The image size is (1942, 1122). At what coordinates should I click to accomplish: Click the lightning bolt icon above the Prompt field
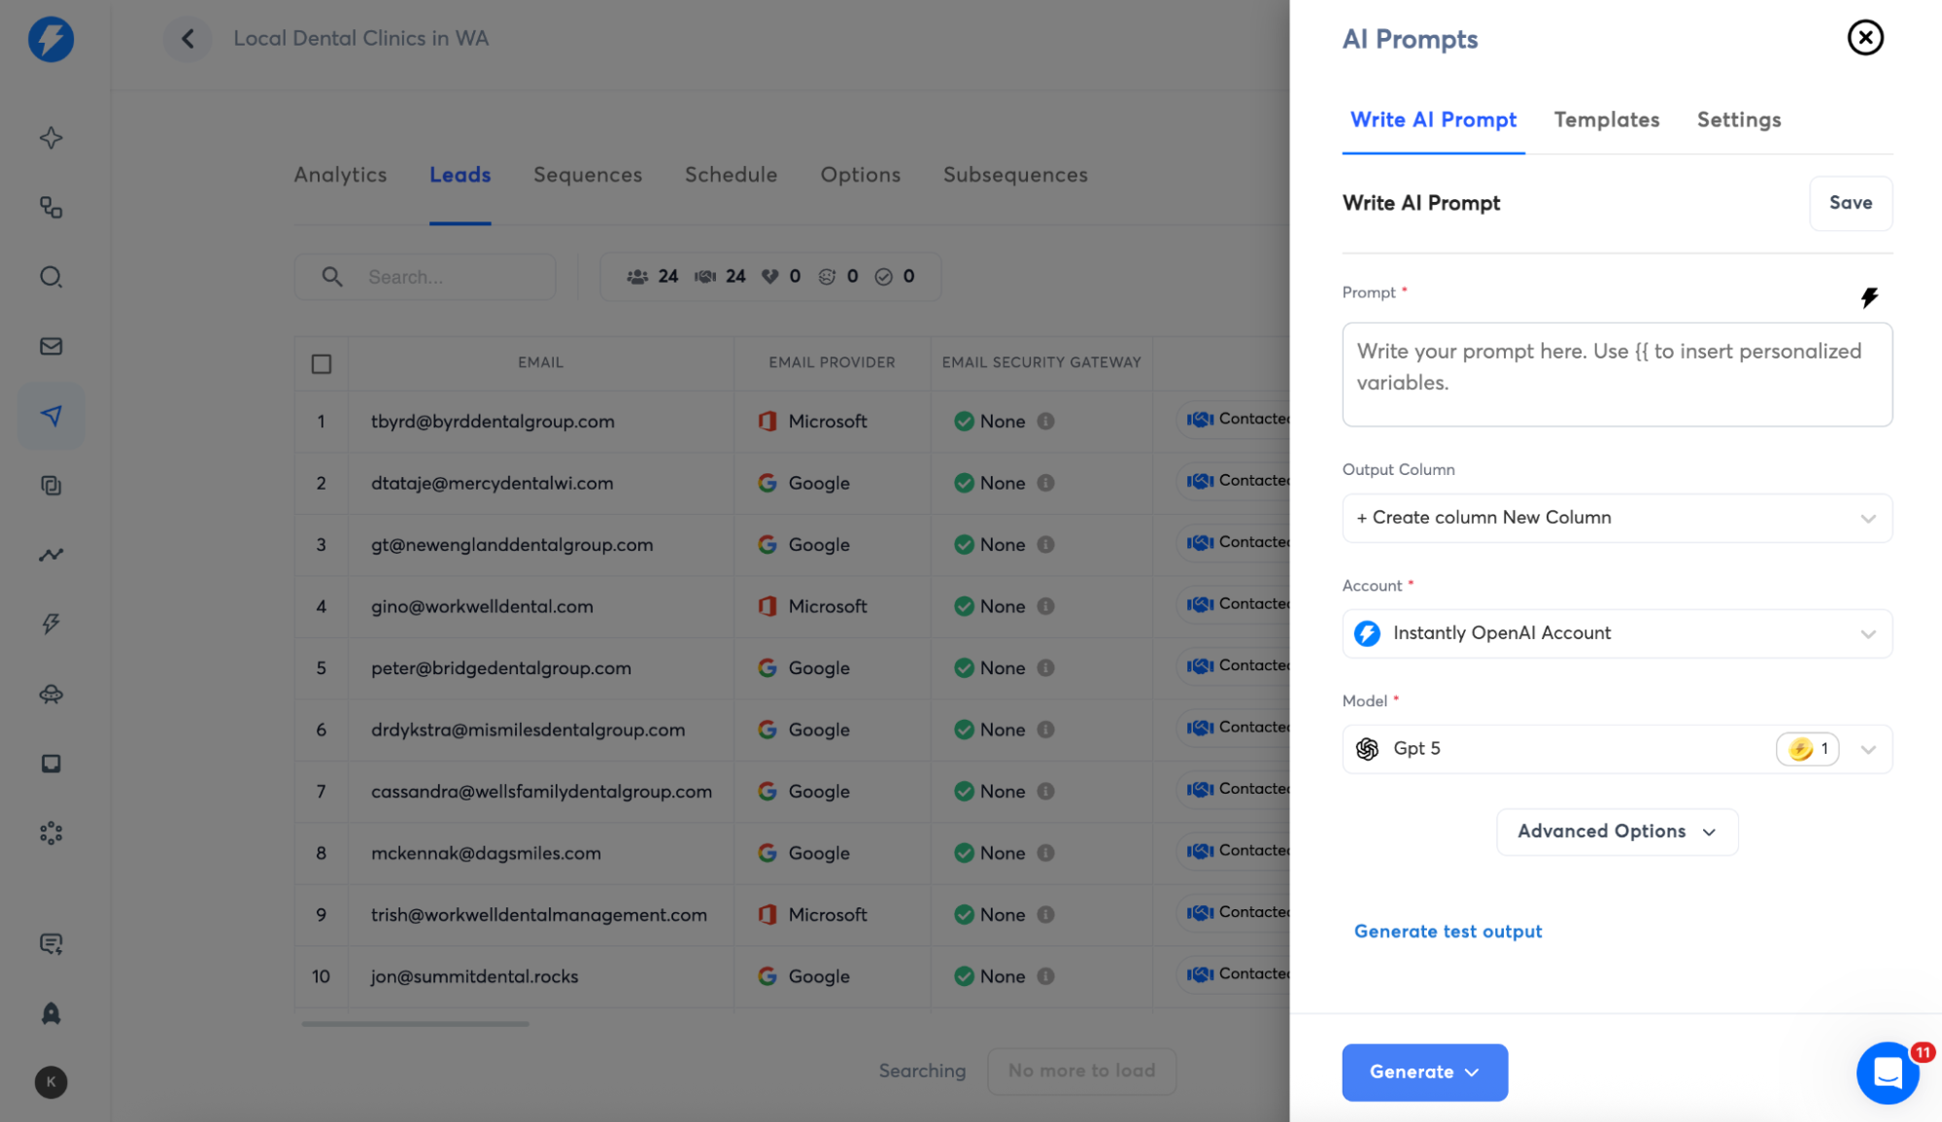coord(1870,297)
